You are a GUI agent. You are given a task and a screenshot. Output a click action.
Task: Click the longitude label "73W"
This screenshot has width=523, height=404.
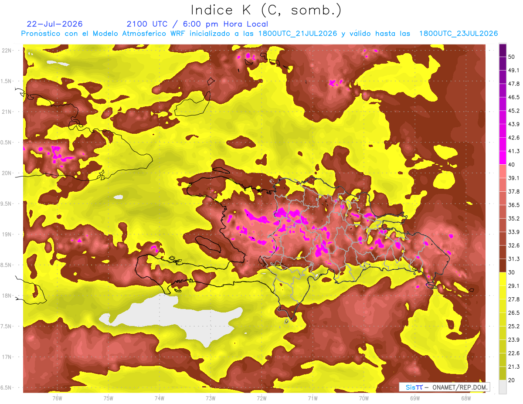point(211,397)
